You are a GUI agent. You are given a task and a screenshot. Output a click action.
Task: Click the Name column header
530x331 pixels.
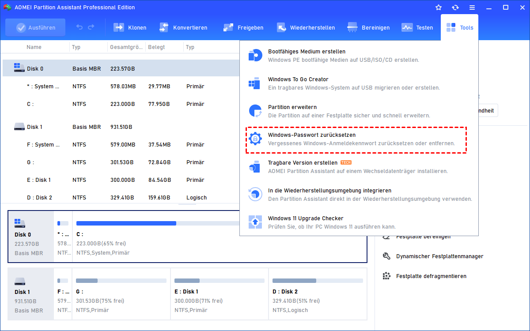pos(34,47)
